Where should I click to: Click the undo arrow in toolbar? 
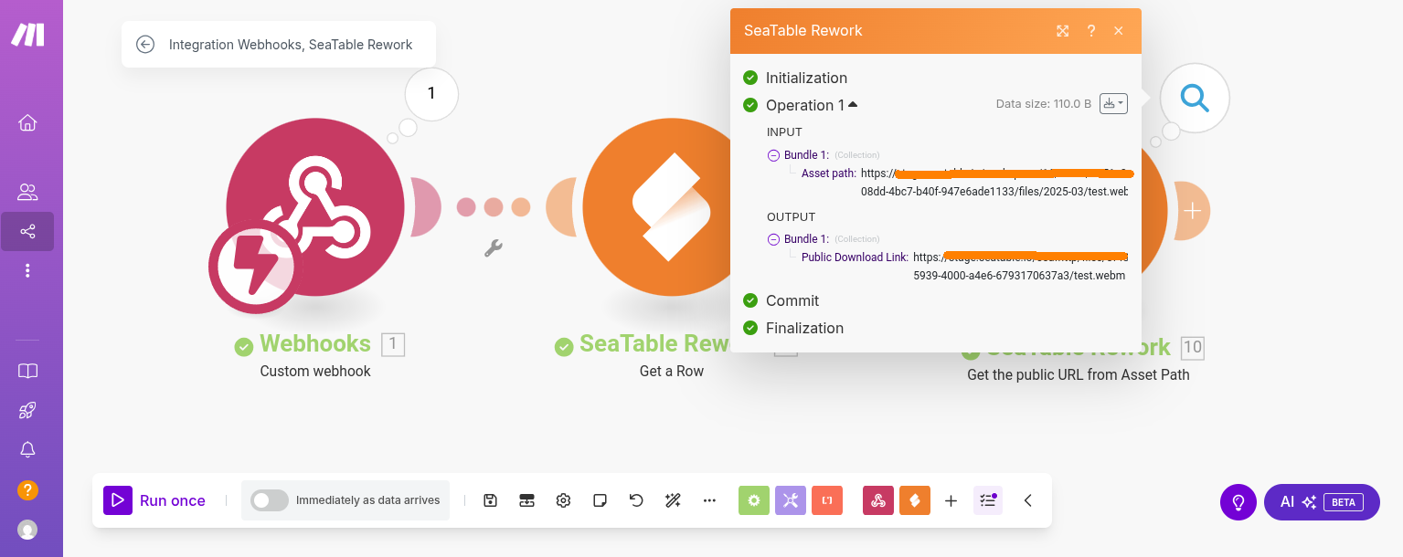(x=636, y=500)
